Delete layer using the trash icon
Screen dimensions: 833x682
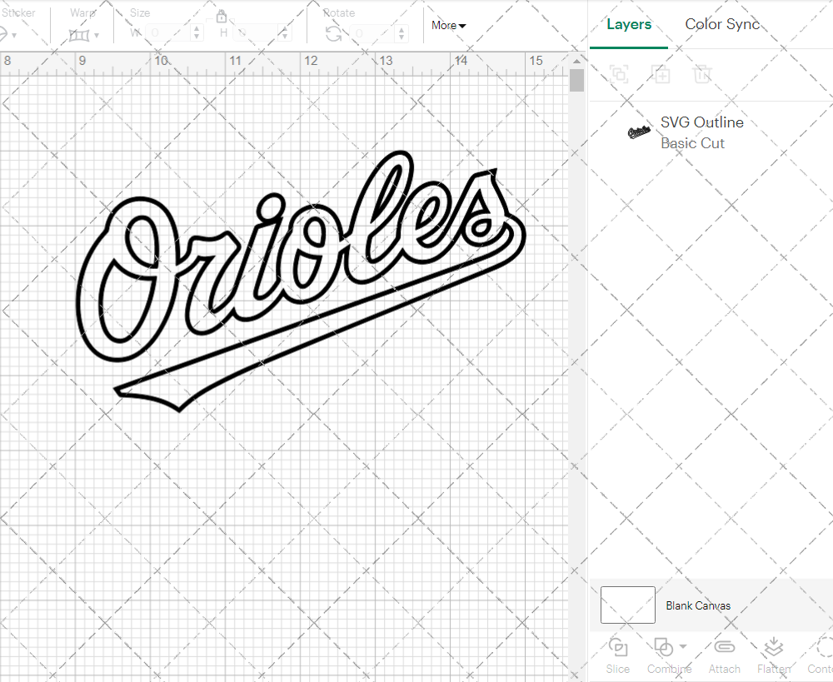pos(702,74)
